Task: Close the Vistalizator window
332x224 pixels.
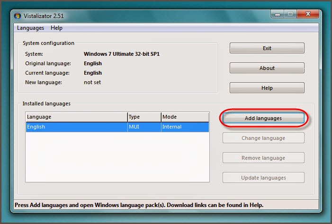Action: point(308,14)
